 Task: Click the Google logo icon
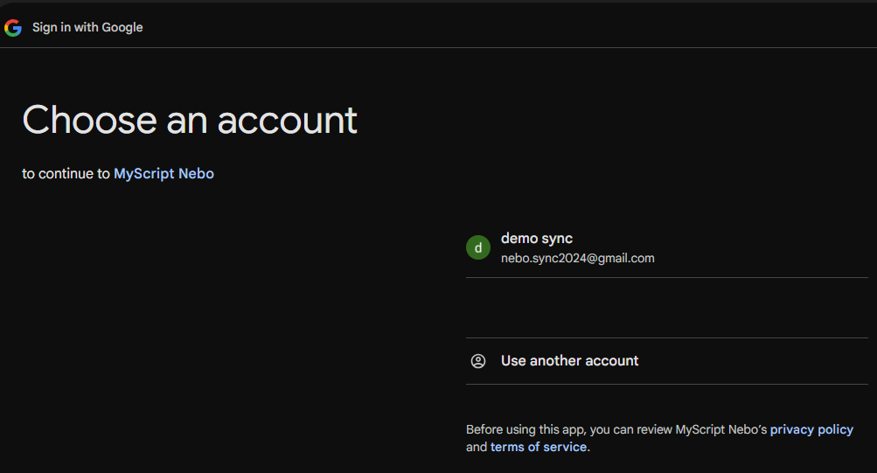pos(13,27)
